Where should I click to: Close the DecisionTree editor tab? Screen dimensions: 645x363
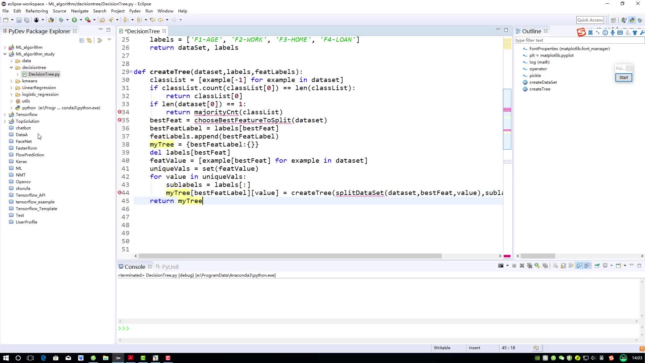(x=164, y=31)
